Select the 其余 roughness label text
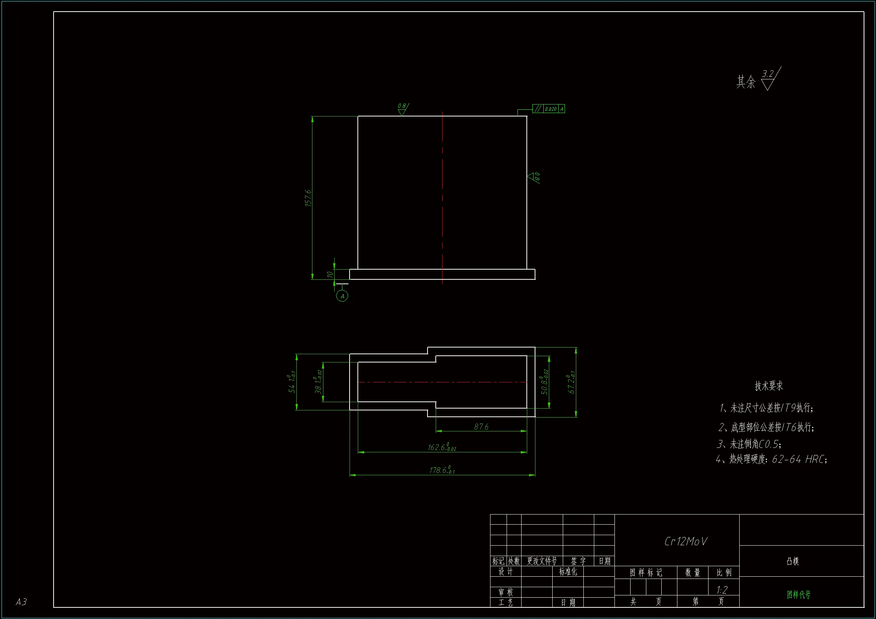This screenshot has width=876, height=619. tap(746, 82)
